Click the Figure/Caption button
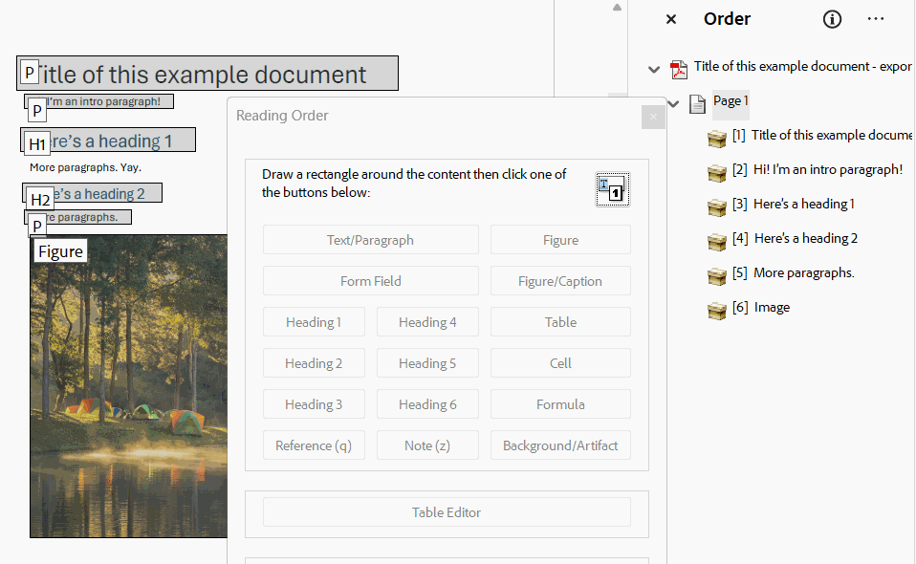The width and height of the screenshot is (916, 564). [x=560, y=281]
